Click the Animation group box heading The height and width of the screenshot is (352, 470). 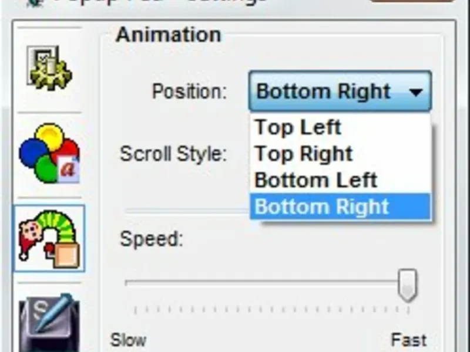pos(168,35)
